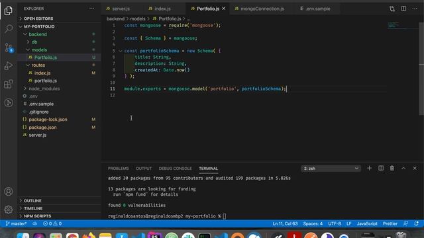Click the errors and warnings count in status bar
The image size is (424, 238).
[52, 223]
